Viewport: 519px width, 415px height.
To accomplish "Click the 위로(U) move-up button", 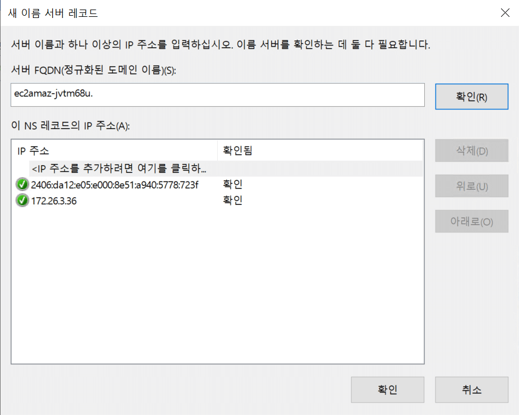I will tap(471, 186).
